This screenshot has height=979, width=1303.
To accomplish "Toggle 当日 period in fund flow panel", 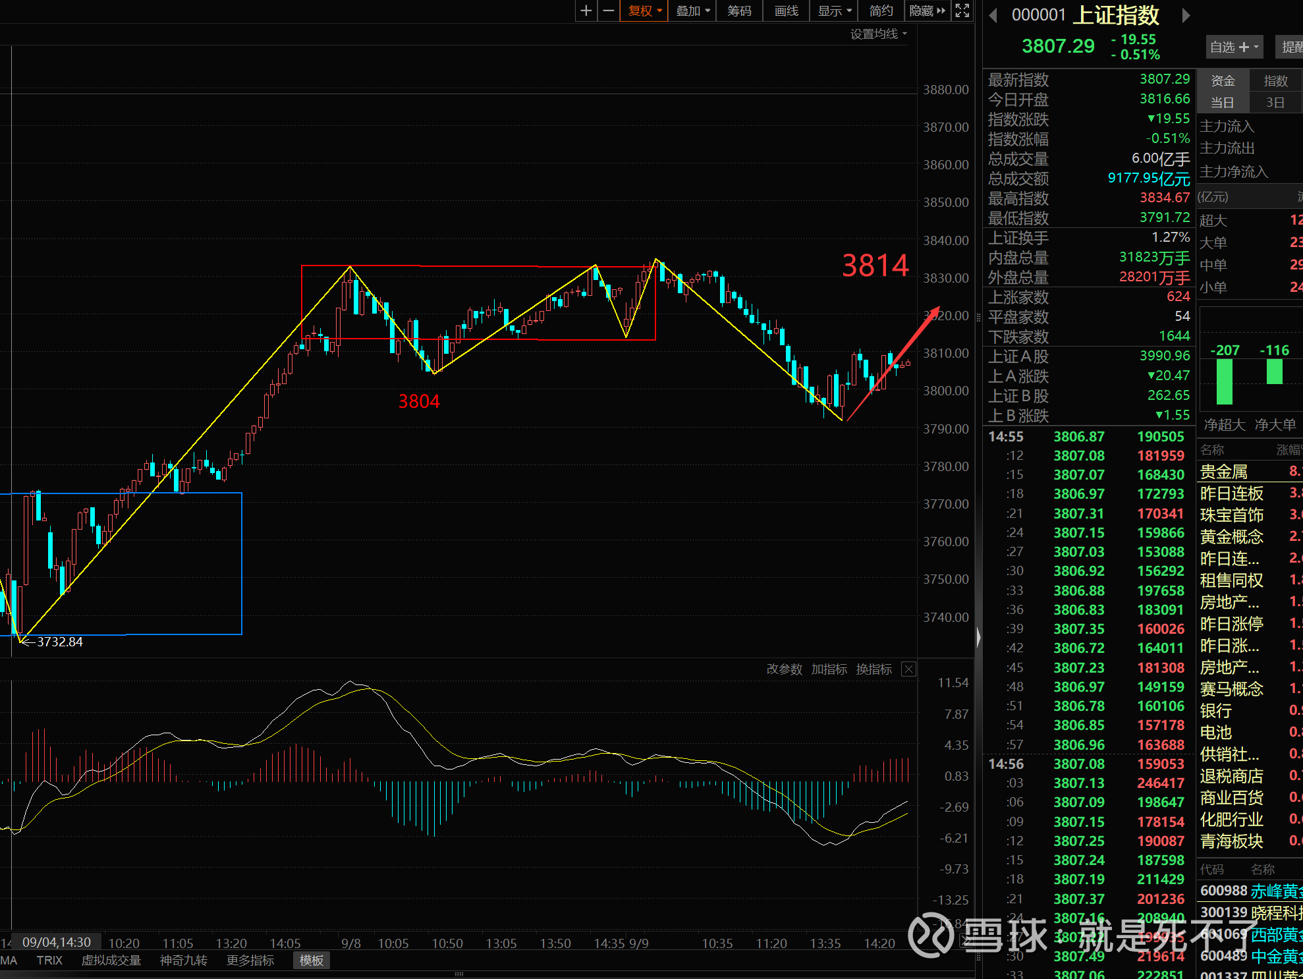I will 1222,102.
